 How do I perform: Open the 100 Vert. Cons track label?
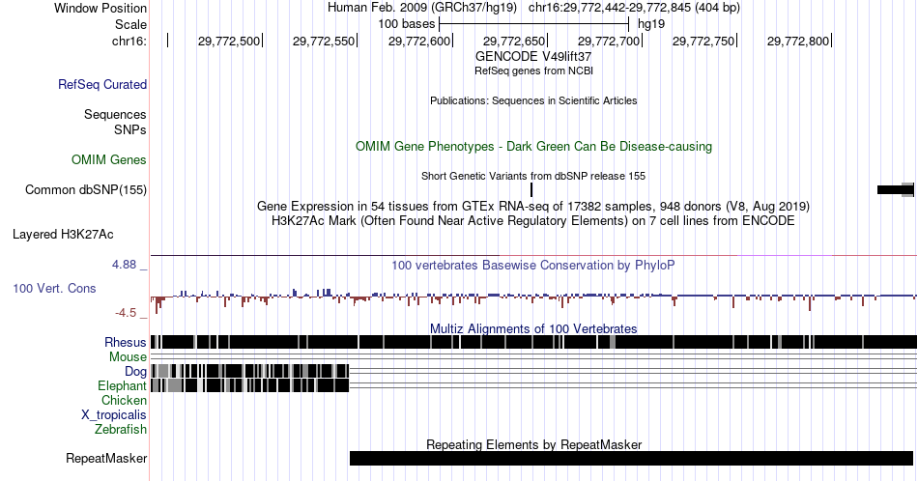[54, 288]
